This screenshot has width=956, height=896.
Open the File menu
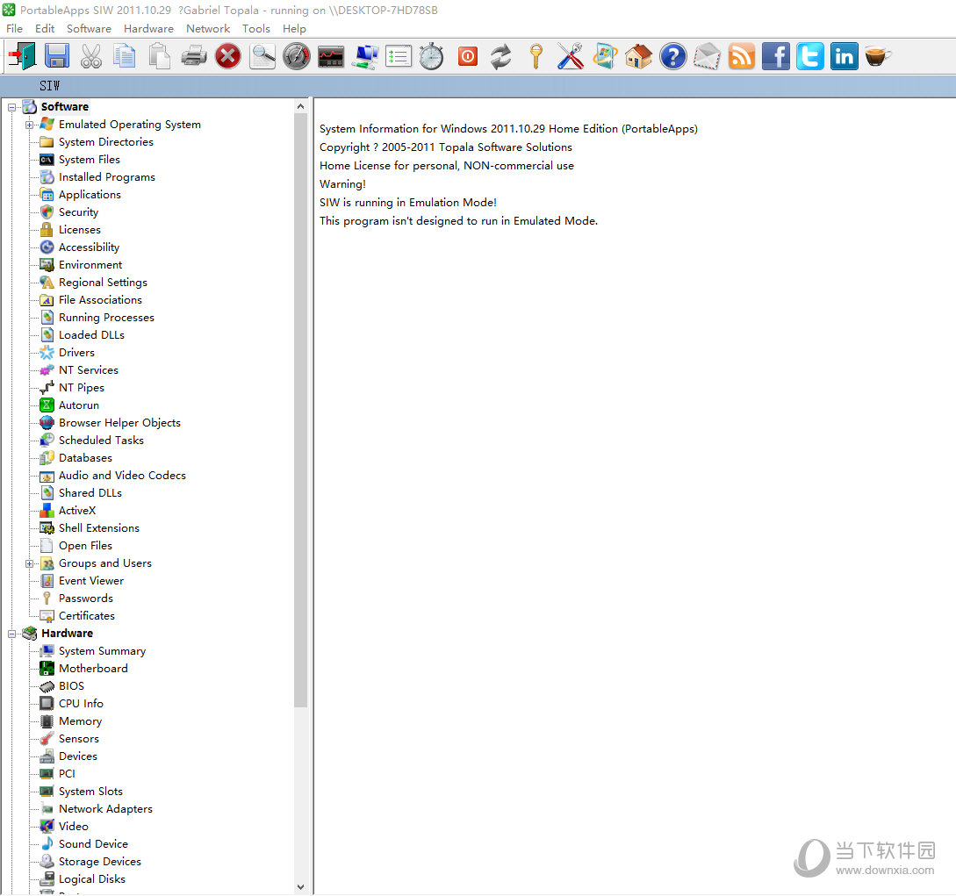click(14, 29)
